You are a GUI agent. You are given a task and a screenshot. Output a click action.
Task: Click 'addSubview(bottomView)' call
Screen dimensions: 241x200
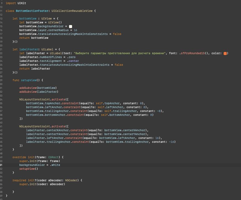[38, 88]
